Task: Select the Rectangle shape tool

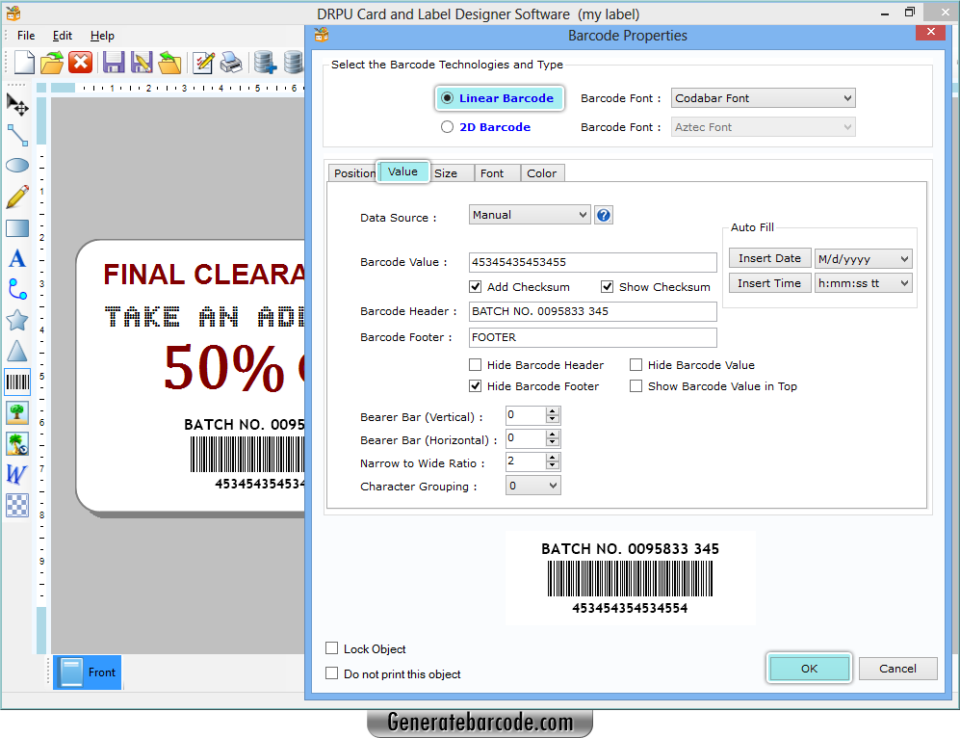Action: [17, 227]
